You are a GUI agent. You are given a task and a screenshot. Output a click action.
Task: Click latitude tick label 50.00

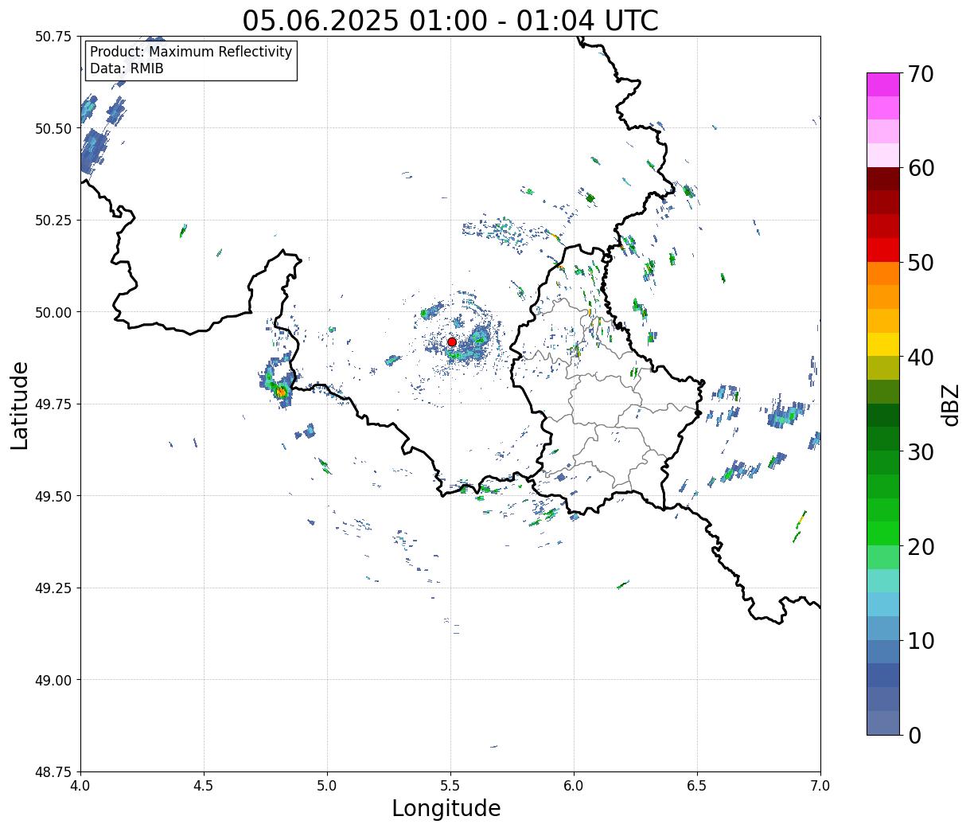click(x=53, y=312)
